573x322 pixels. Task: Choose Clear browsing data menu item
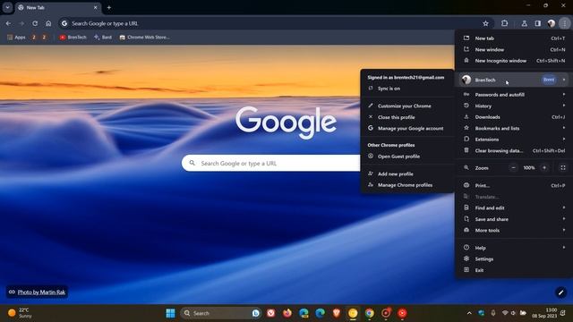tap(514, 150)
